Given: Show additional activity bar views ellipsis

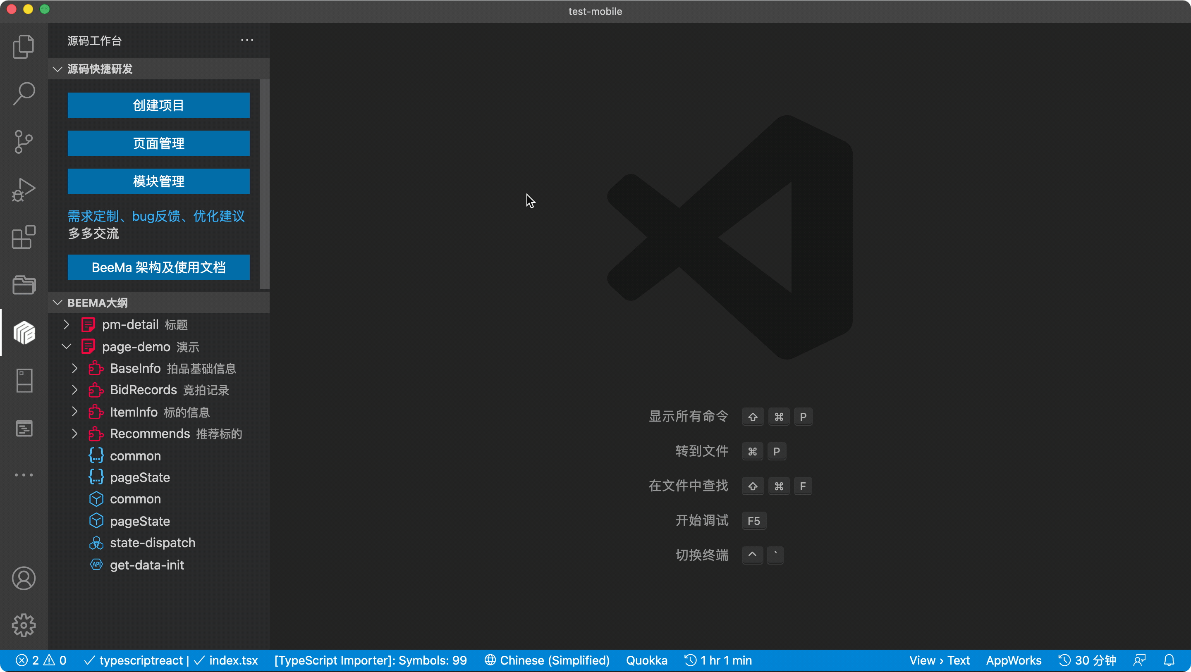Looking at the screenshot, I should [x=24, y=474].
